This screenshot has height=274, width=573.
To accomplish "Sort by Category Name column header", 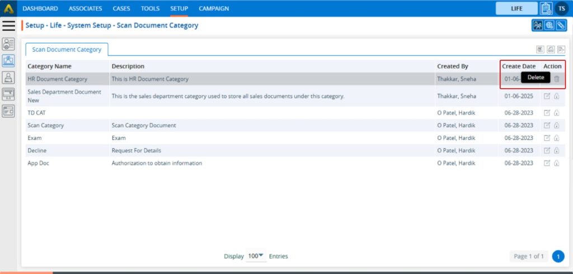I will (x=49, y=66).
